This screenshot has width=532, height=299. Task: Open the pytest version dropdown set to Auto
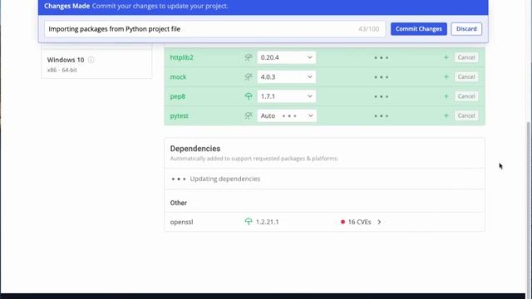pyautogui.click(x=286, y=115)
